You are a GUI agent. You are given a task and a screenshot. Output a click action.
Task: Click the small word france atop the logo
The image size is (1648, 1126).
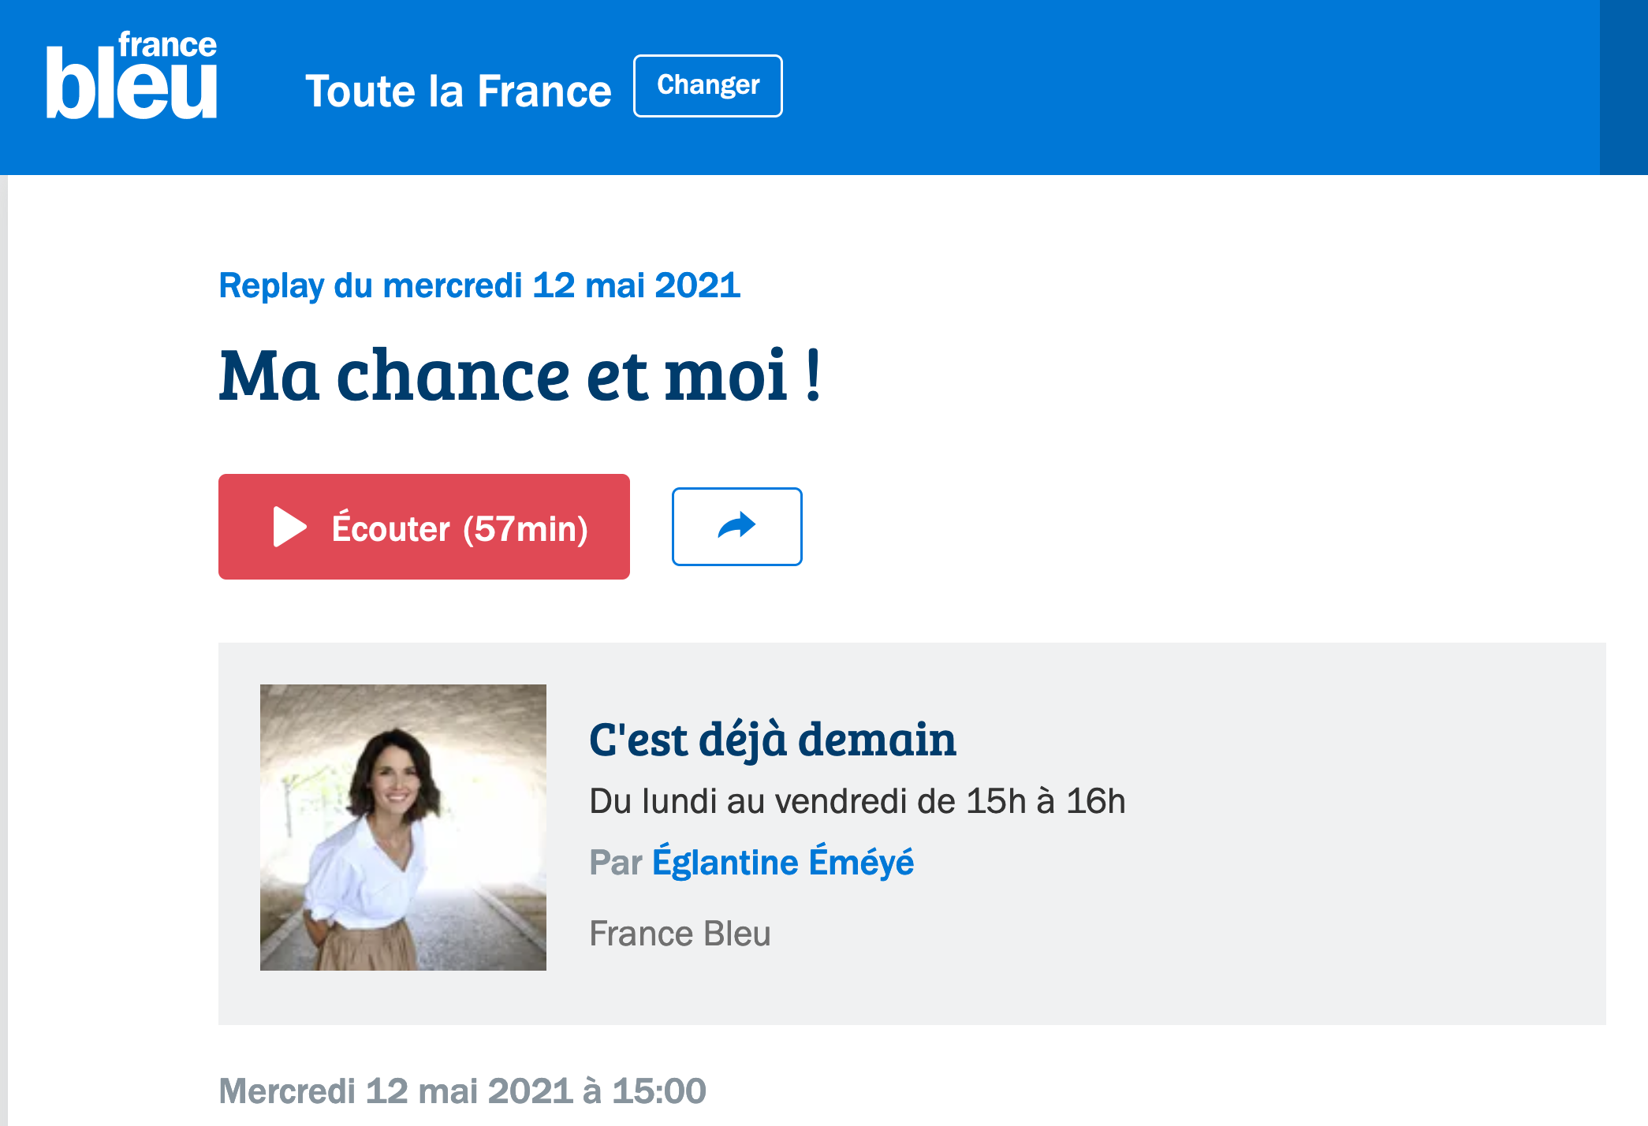[167, 45]
